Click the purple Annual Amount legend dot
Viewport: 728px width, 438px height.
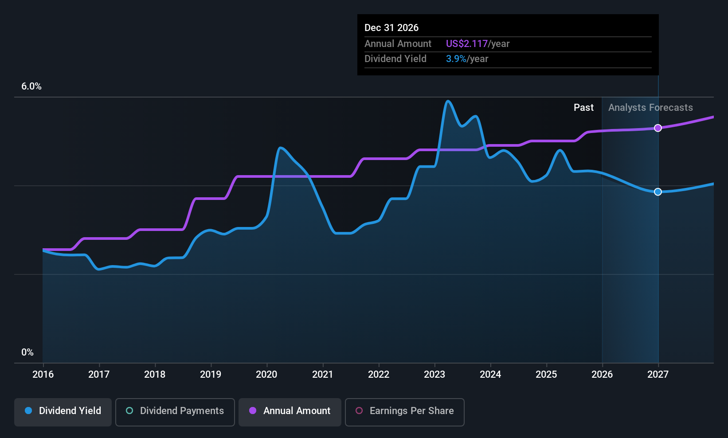[253, 411]
